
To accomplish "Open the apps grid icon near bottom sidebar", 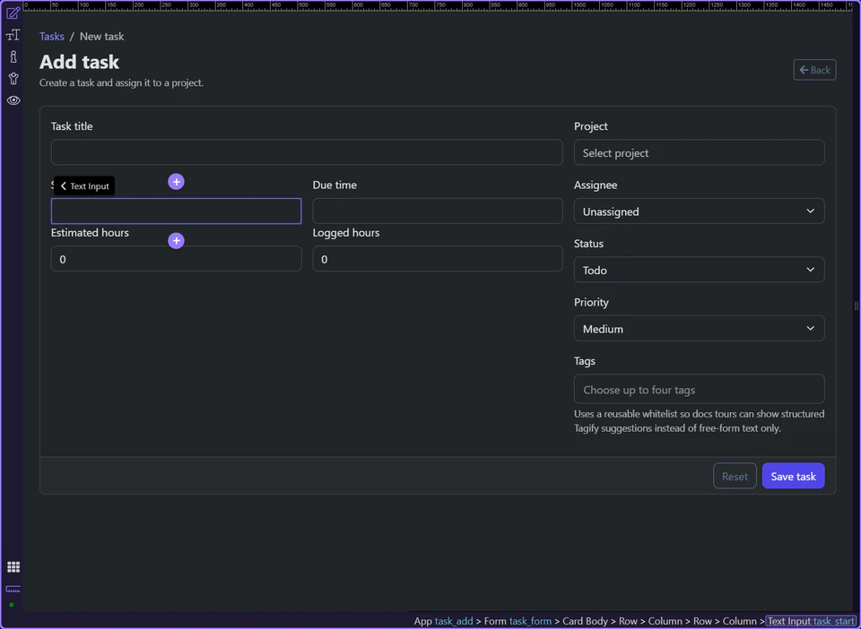I will tap(13, 566).
